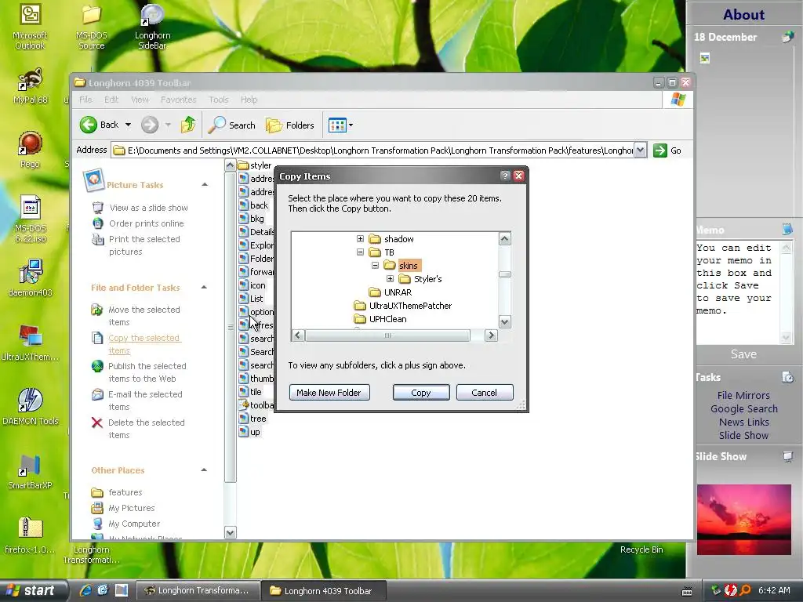Click the help question mark in Copy Items

pos(505,176)
